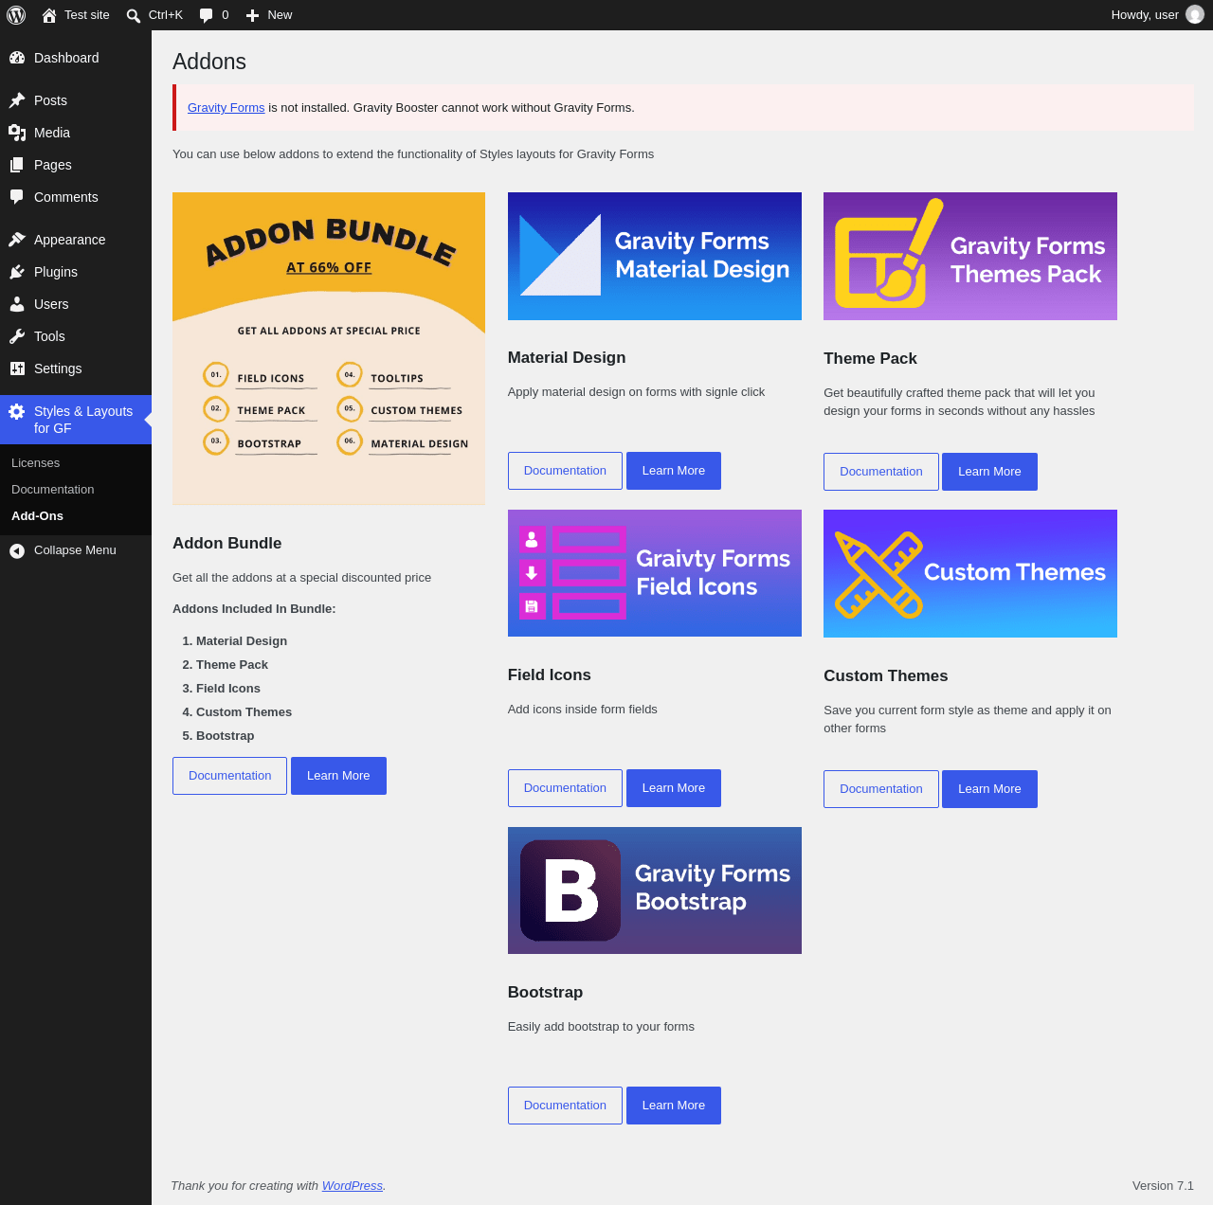Click the Plugins plug icon
This screenshot has width=1213, height=1205.
click(x=17, y=272)
